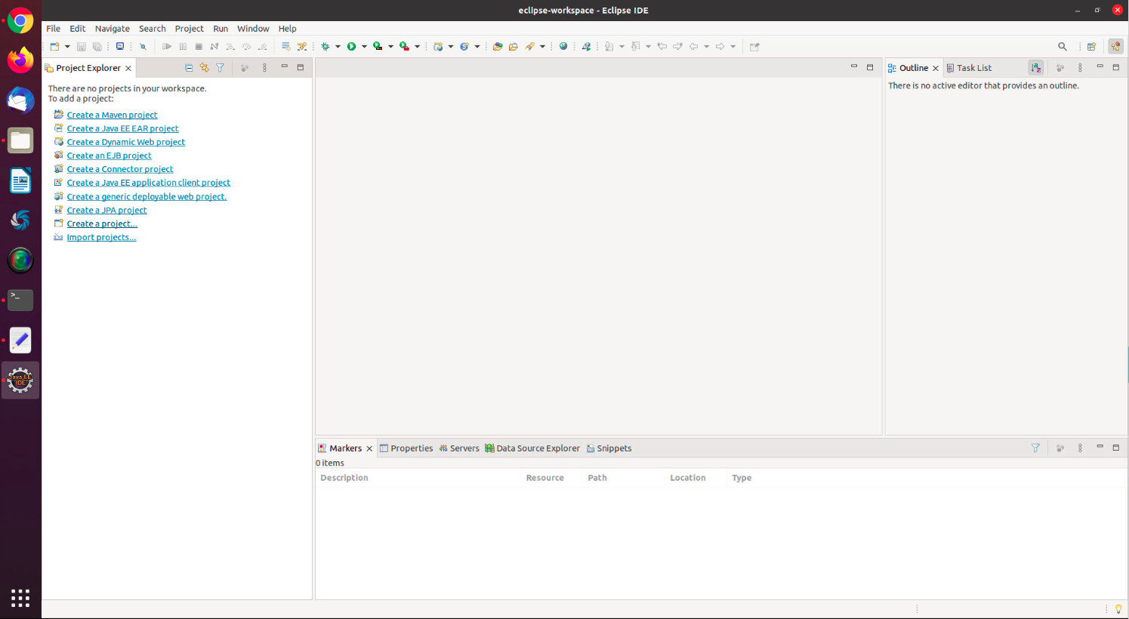
Task: Click the green Run button
Action: 351,47
